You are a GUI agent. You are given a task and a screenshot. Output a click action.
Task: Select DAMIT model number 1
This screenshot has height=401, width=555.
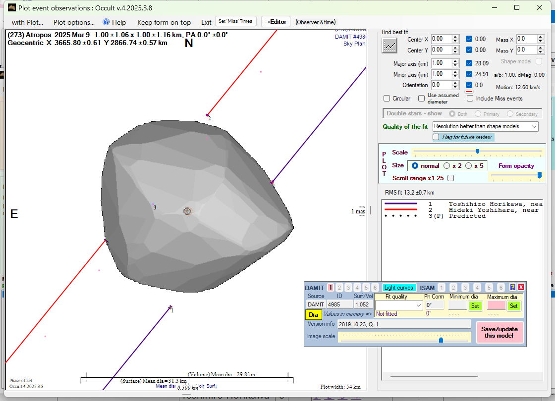[x=331, y=288]
